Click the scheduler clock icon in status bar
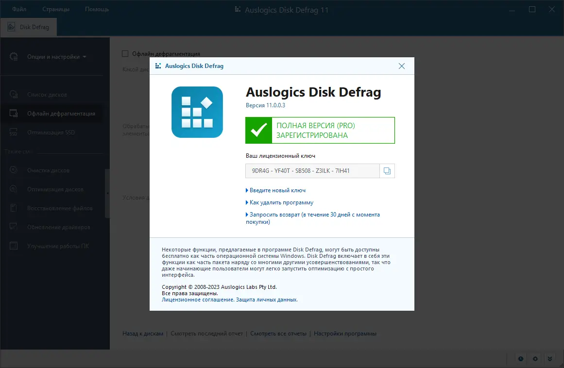This screenshot has width=564, height=368. [x=520, y=359]
